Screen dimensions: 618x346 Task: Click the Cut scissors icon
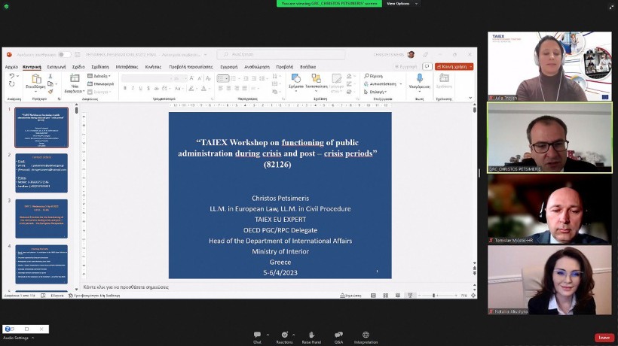pos(50,76)
